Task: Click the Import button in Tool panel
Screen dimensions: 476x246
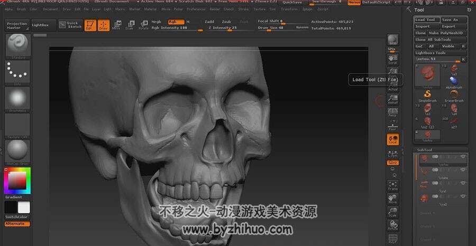Action: point(427,26)
